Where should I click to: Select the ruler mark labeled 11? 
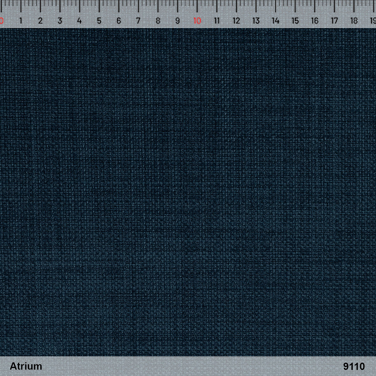pos(217,21)
